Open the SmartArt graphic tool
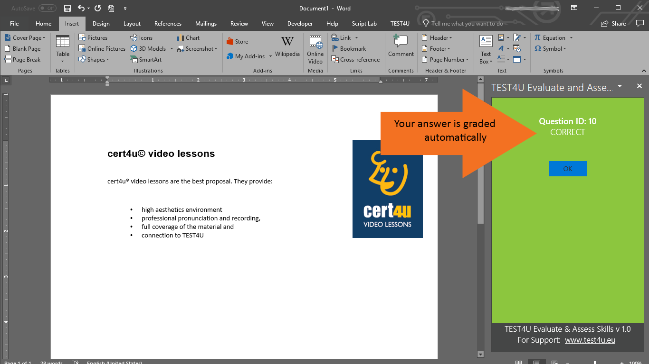The image size is (649, 364). click(146, 60)
